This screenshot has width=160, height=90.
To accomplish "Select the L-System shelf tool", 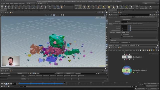I will (x=54, y=7).
